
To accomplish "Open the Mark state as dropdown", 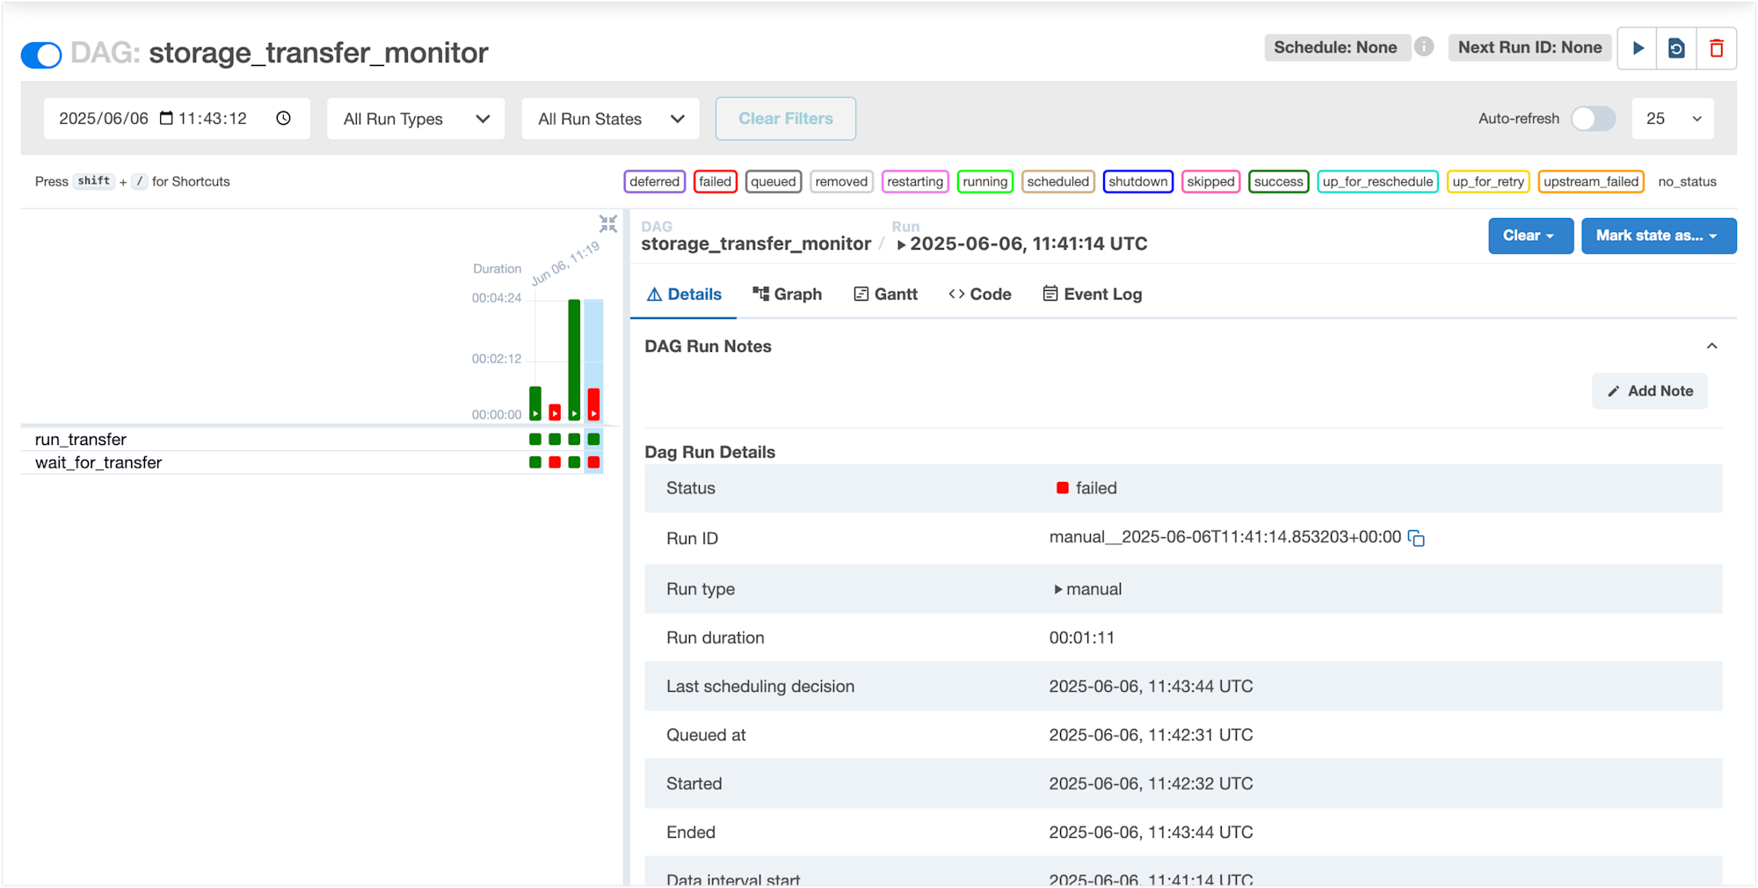I will 1659,236.
